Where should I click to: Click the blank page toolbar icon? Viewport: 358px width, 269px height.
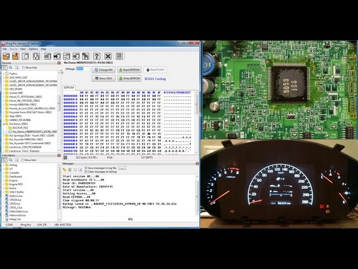pyautogui.click(x=26, y=56)
